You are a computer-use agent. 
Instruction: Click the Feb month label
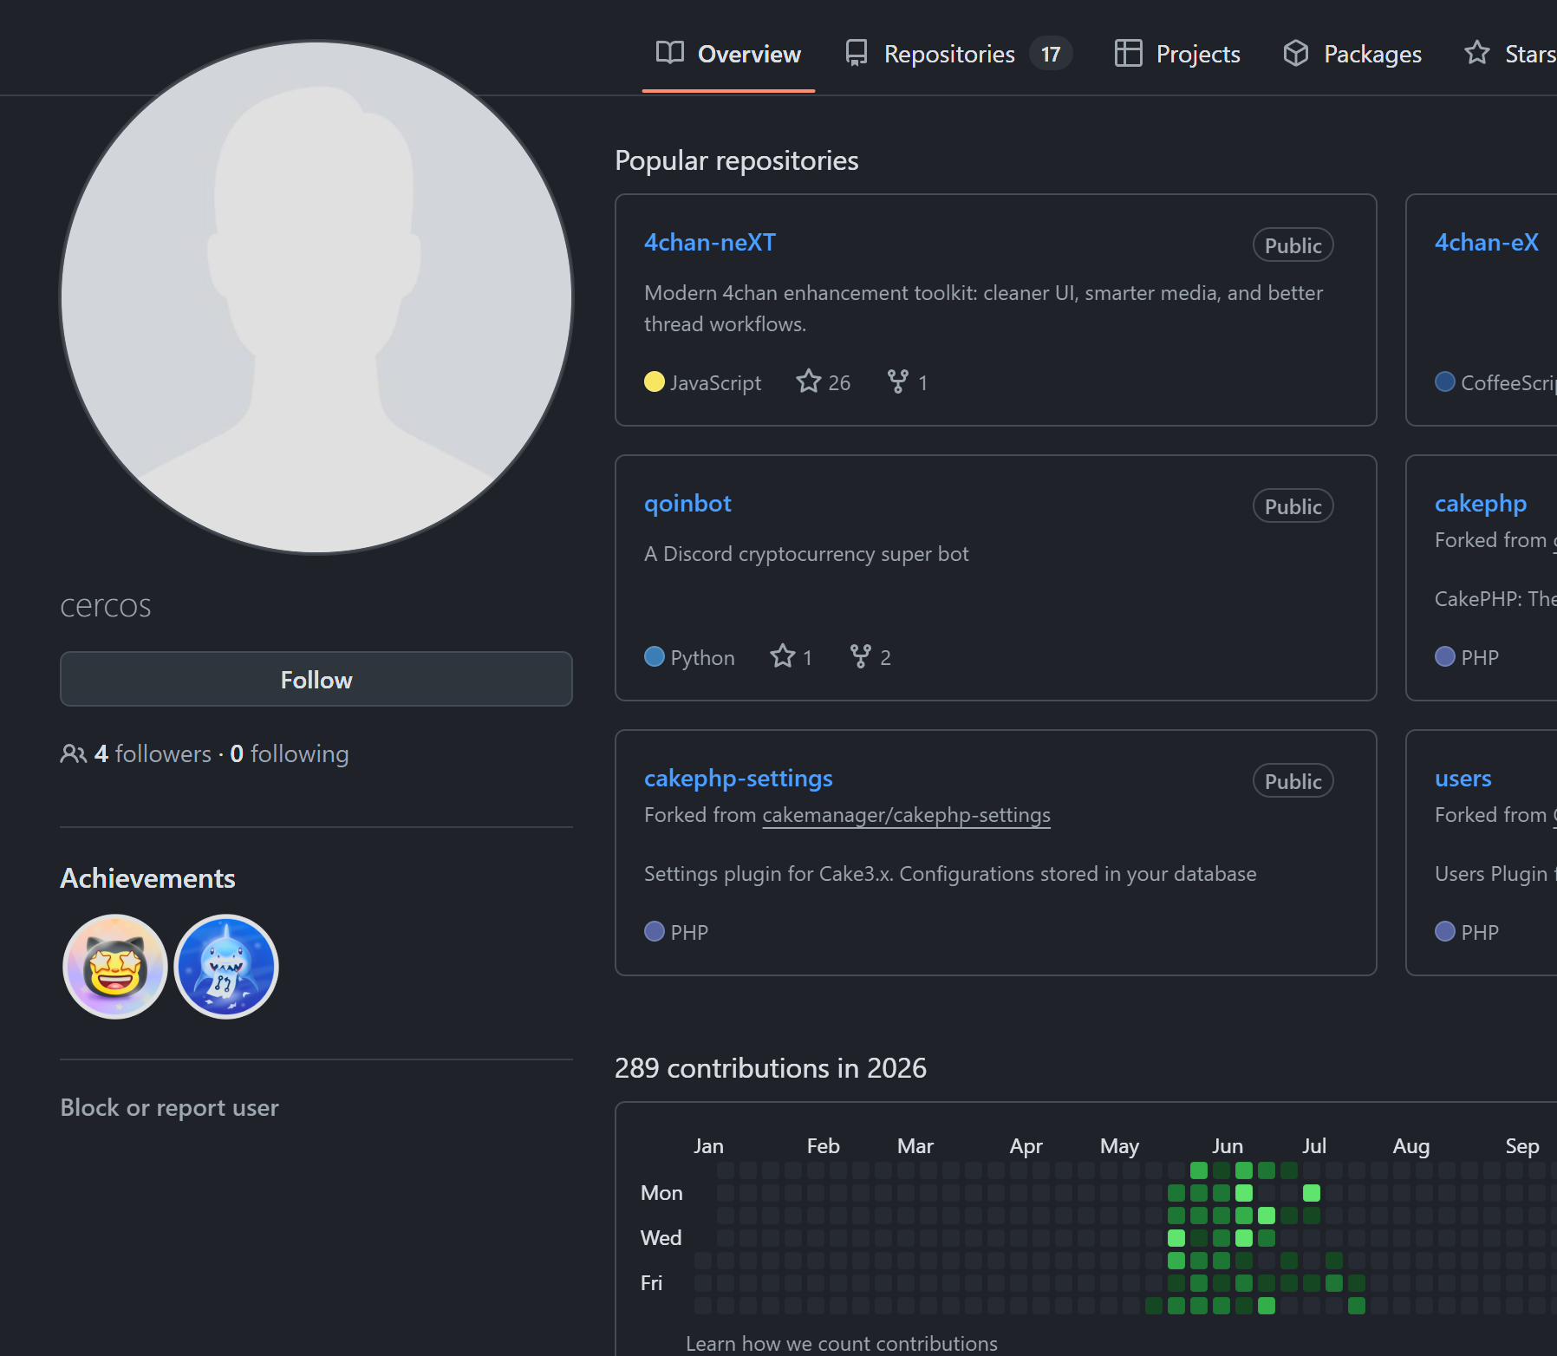pos(823,1146)
